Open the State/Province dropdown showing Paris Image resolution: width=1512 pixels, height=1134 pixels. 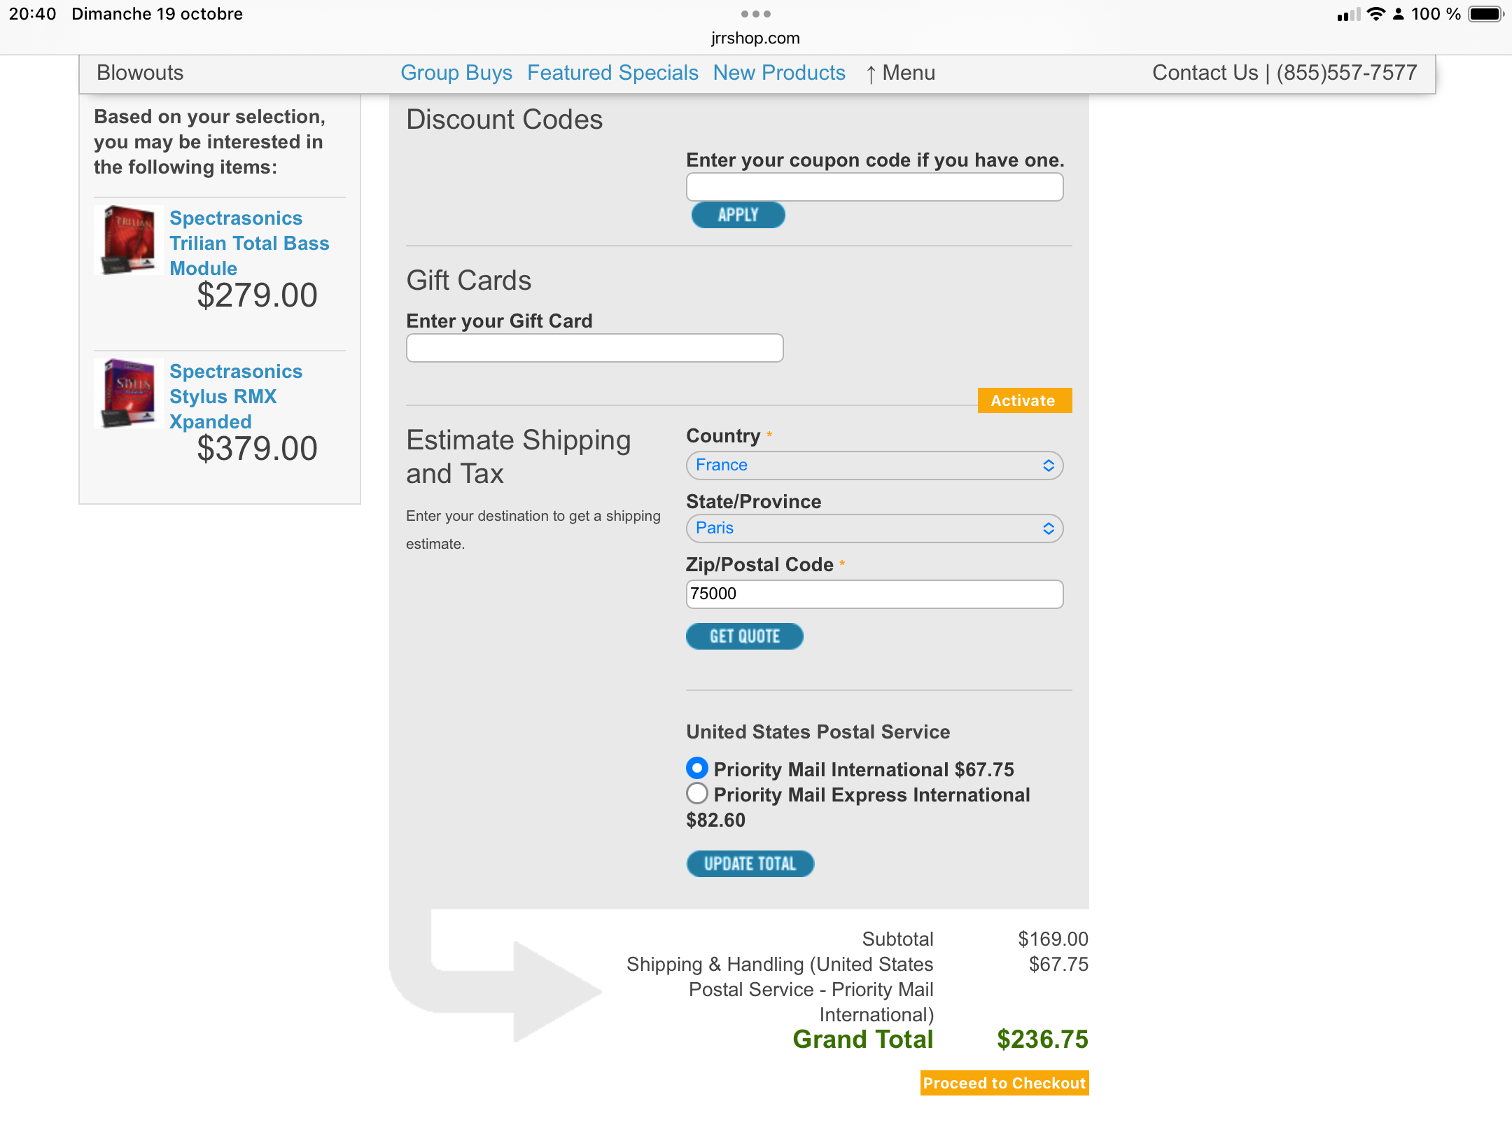tap(874, 528)
